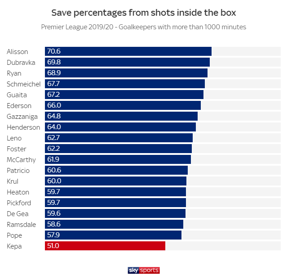Screen dimensions: 296x276
Task: Select Patricio's 60.6 bar
Action: [116, 170]
